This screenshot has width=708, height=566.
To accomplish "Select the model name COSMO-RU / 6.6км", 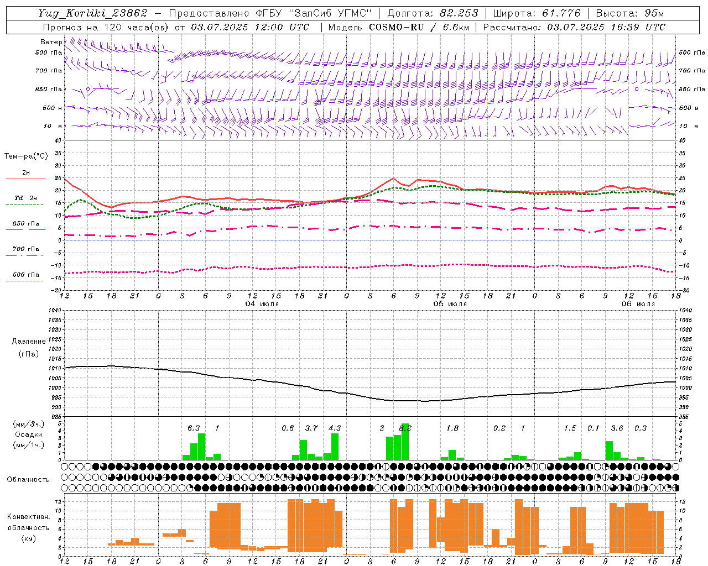I will [419, 27].
